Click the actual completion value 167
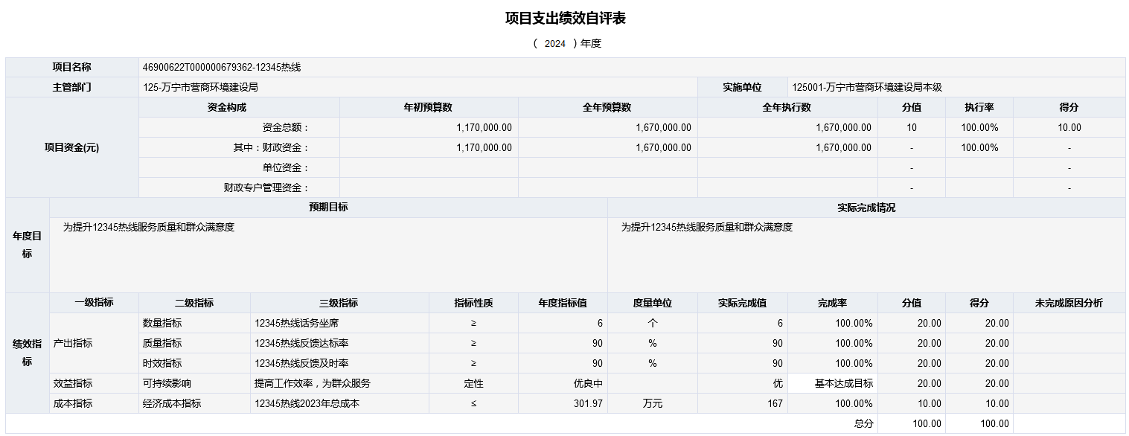This screenshot has height=436, width=1129. (775, 404)
